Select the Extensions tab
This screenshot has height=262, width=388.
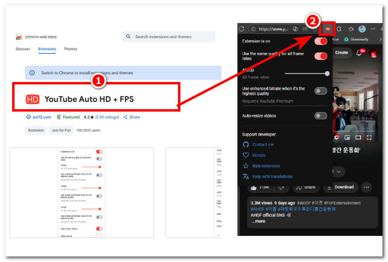[47, 49]
